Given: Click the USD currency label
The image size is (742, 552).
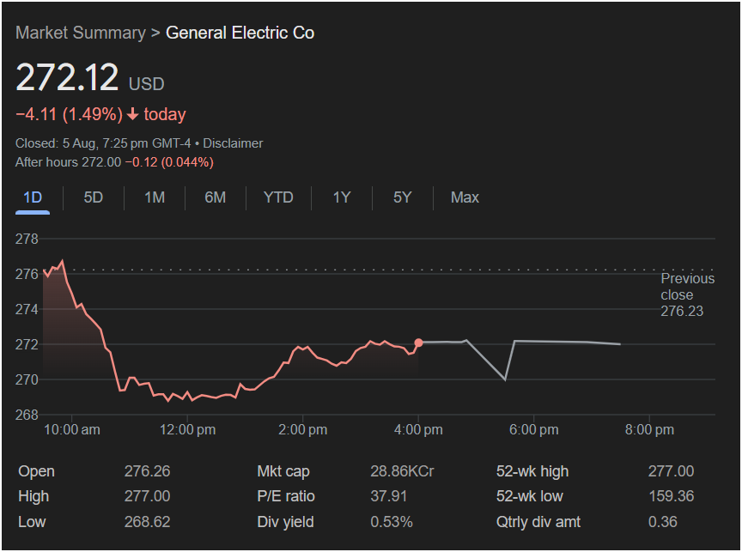Looking at the screenshot, I should 147,84.
